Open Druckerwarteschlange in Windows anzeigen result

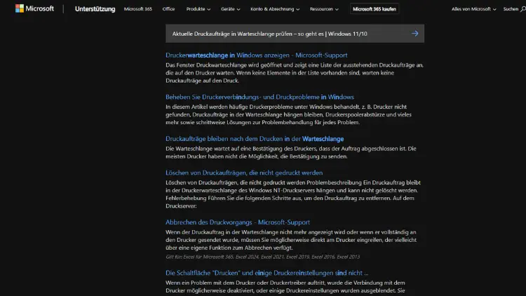click(256, 55)
